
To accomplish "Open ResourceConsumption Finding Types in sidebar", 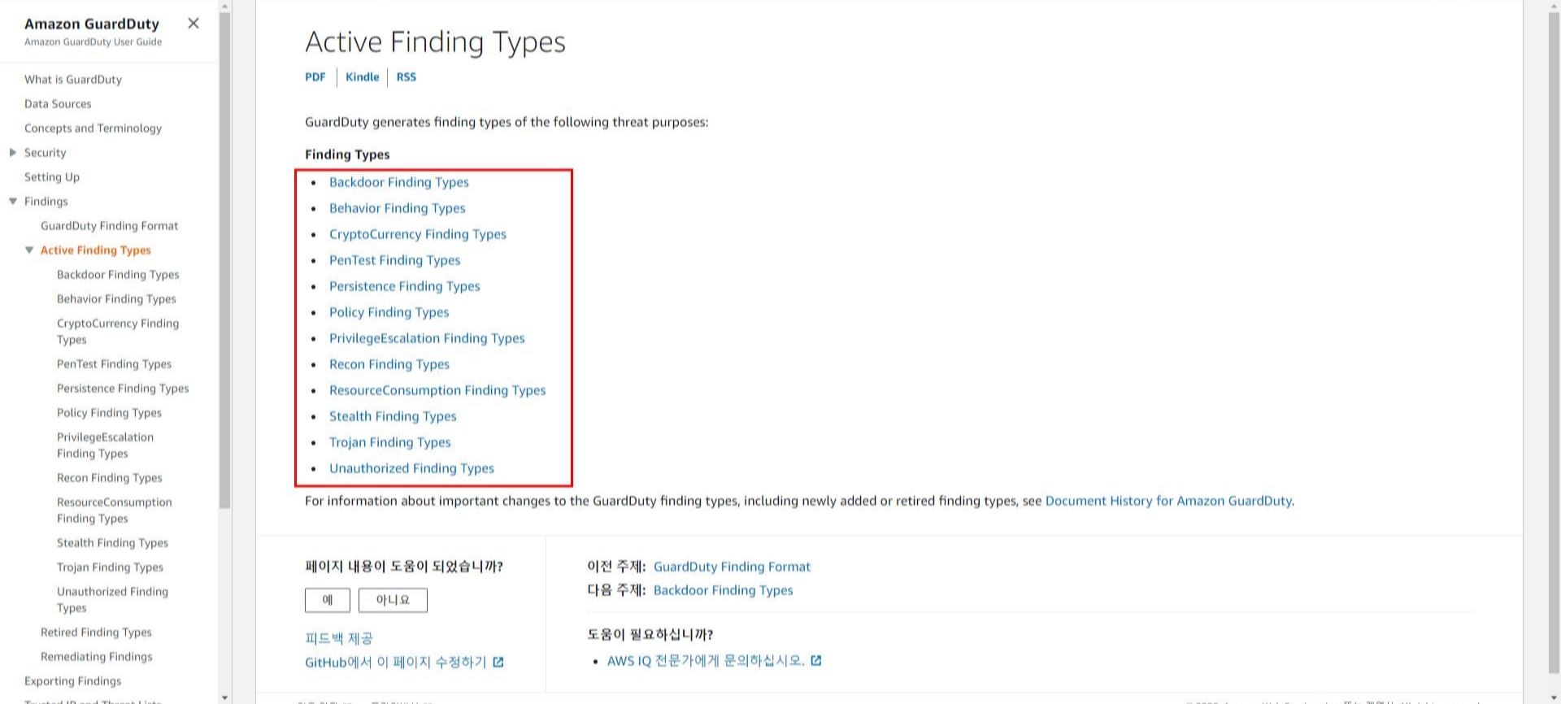I will 115,510.
